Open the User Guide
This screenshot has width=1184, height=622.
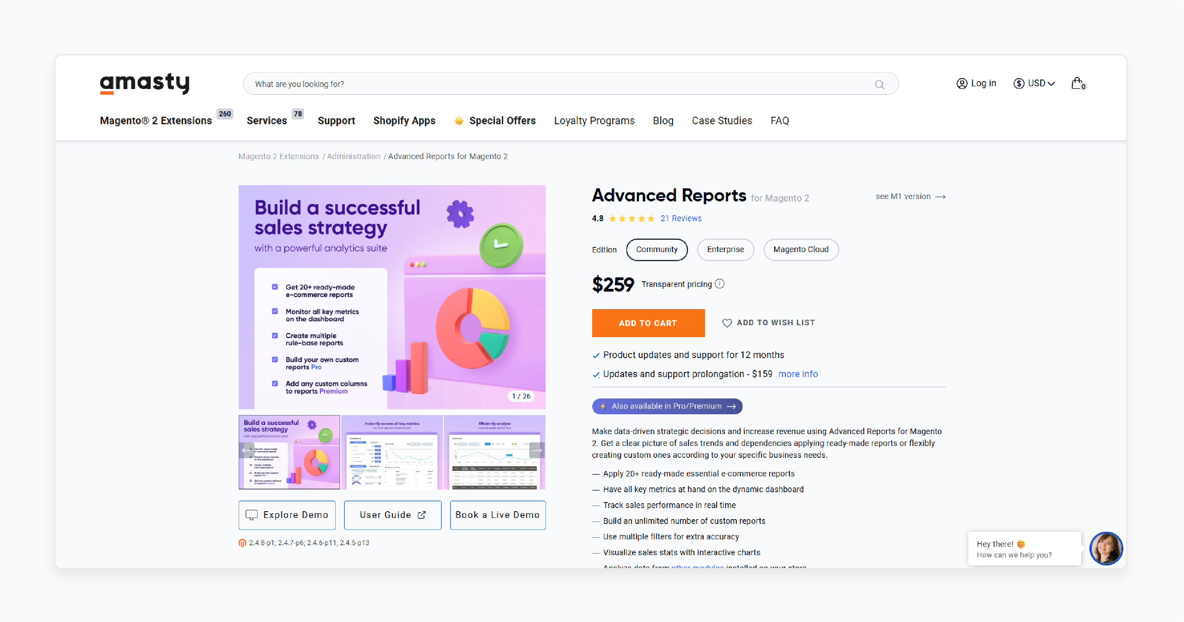click(x=393, y=515)
